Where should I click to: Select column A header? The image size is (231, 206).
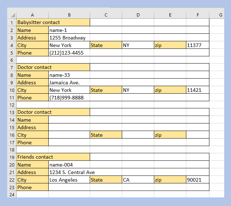[x=32, y=15]
